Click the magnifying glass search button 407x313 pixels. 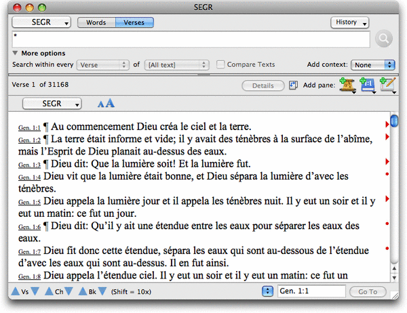[384, 39]
